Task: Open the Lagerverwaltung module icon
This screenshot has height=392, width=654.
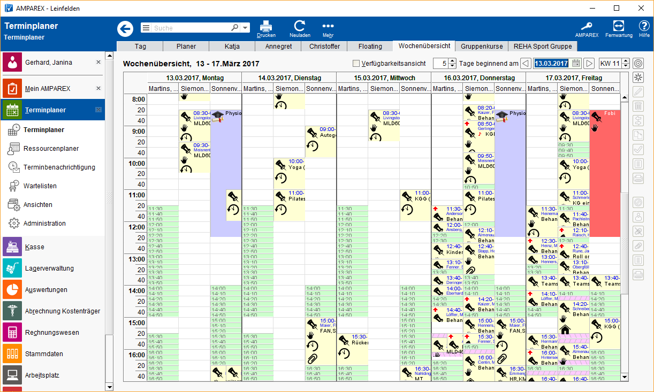Action: 12,268
